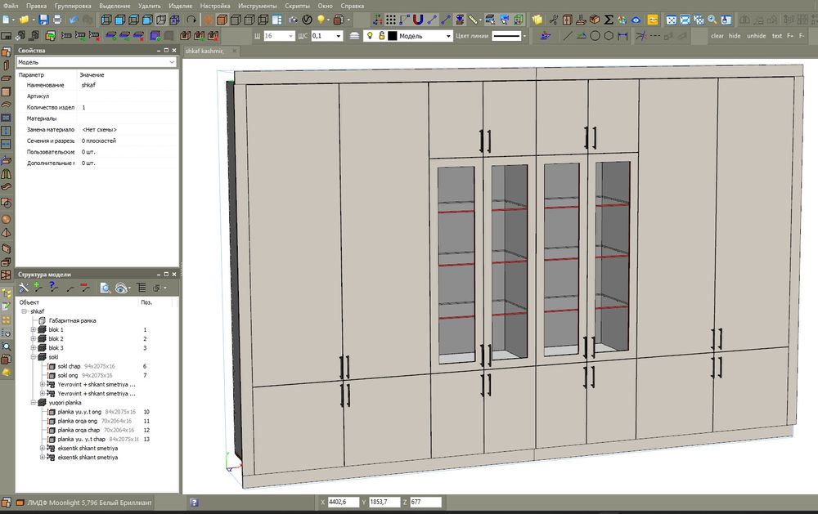Screen dimensions: 818x514
Task: Toggle the eye visibility icon in structure panel
Action: pos(121,288)
